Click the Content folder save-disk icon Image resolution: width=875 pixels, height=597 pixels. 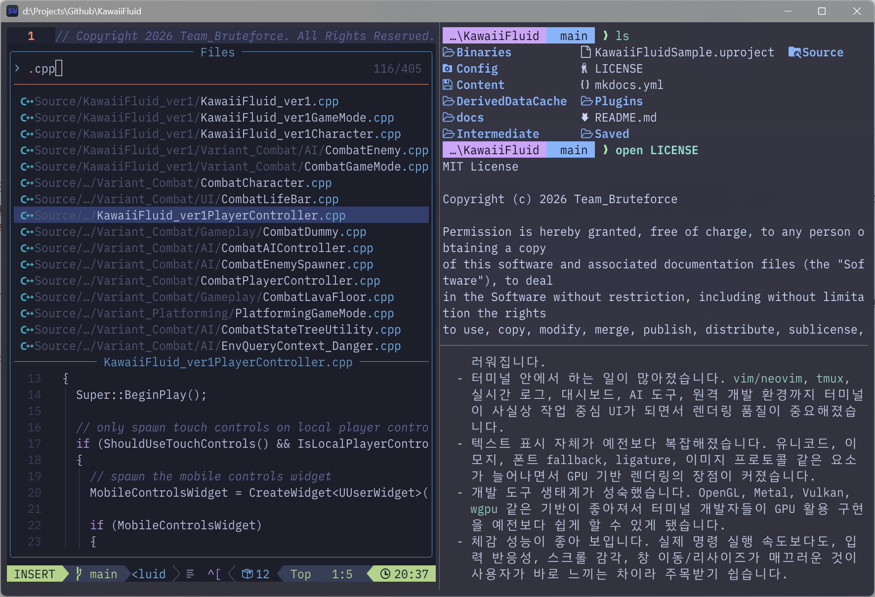tap(448, 85)
